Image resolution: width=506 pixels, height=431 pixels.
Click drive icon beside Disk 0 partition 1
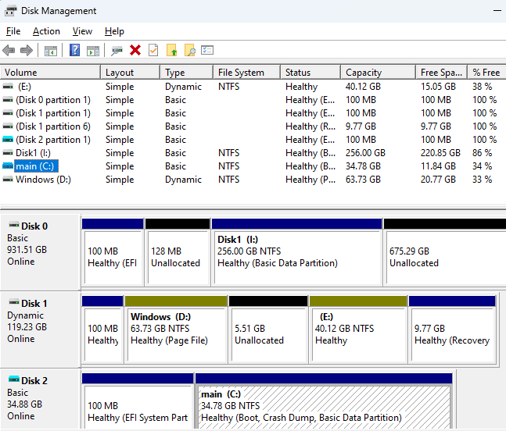[8, 100]
